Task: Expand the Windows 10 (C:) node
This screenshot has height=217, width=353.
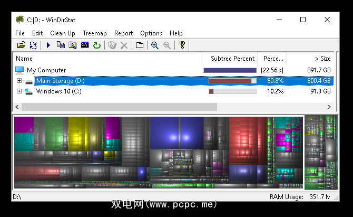Action: click(19, 91)
